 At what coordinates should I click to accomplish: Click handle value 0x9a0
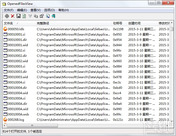(x=117, y=98)
